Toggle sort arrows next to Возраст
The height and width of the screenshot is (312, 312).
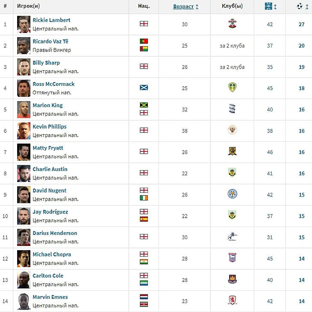click(x=197, y=7)
